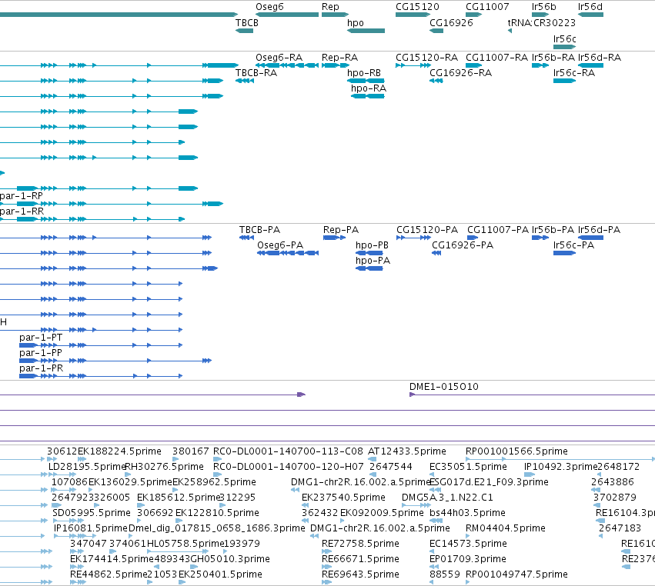Click protein label Rep-PA
Screen dimensions: 655x586
pos(341,230)
